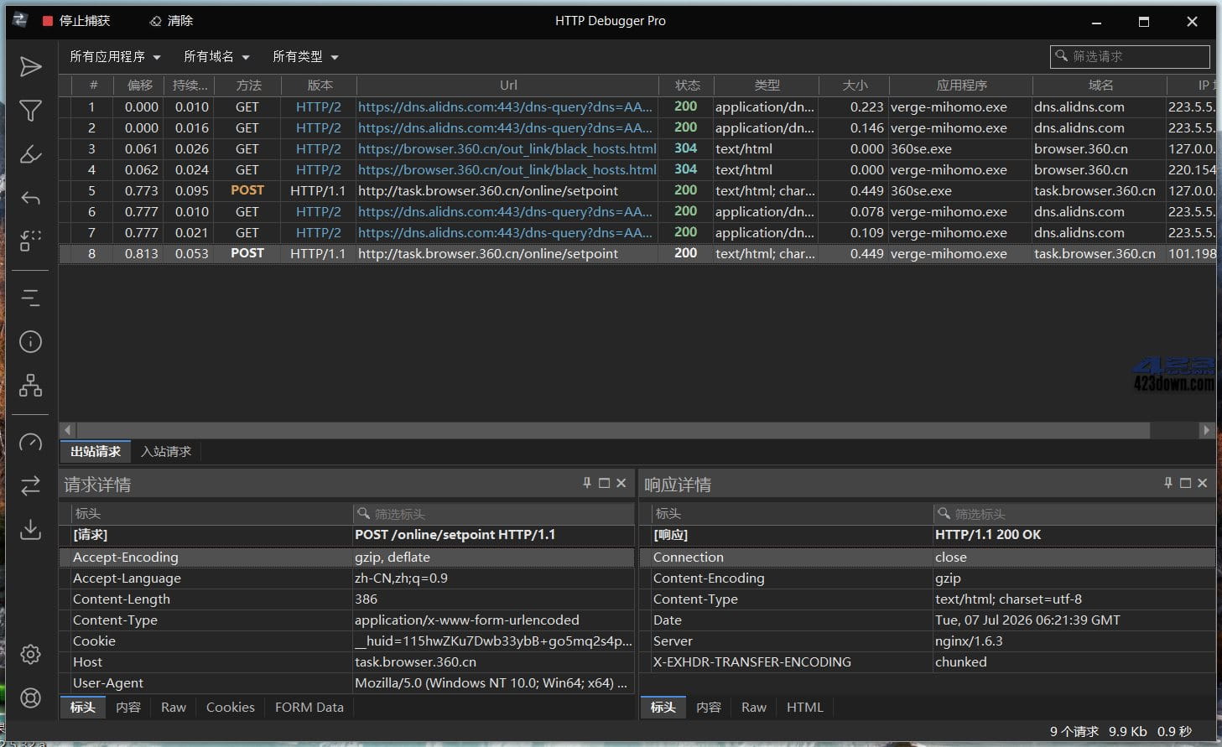Select request 标头 tab
1222x747 pixels.
83,708
